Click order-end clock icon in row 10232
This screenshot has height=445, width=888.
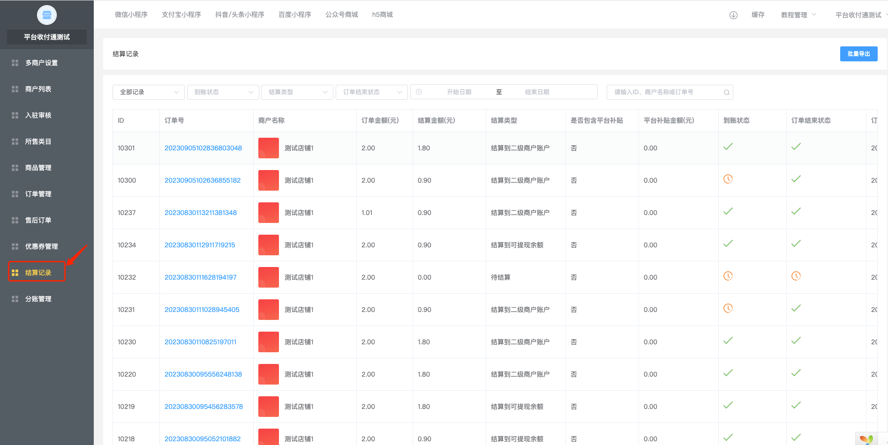click(x=796, y=276)
